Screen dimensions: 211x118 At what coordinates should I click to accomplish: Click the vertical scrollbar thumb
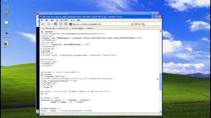[161, 82]
